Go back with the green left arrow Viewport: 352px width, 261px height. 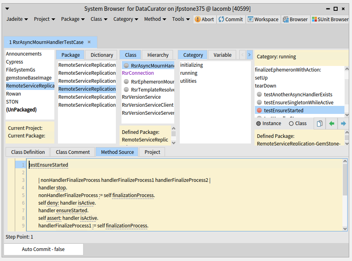pyautogui.click(x=332, y=124)
